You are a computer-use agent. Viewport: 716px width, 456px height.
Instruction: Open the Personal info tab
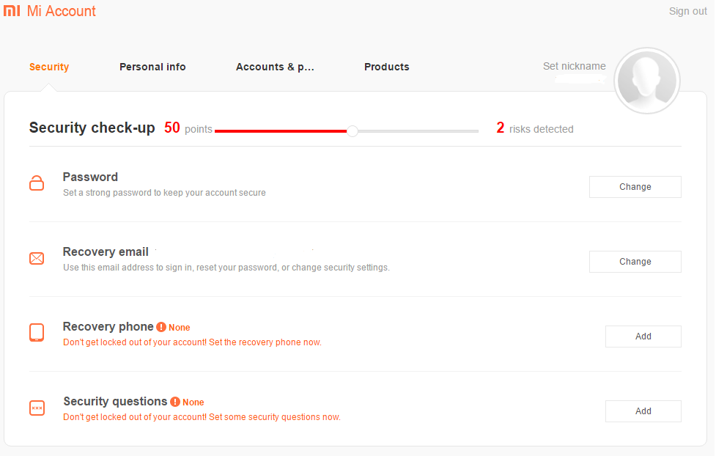click(x=152, y=67)
